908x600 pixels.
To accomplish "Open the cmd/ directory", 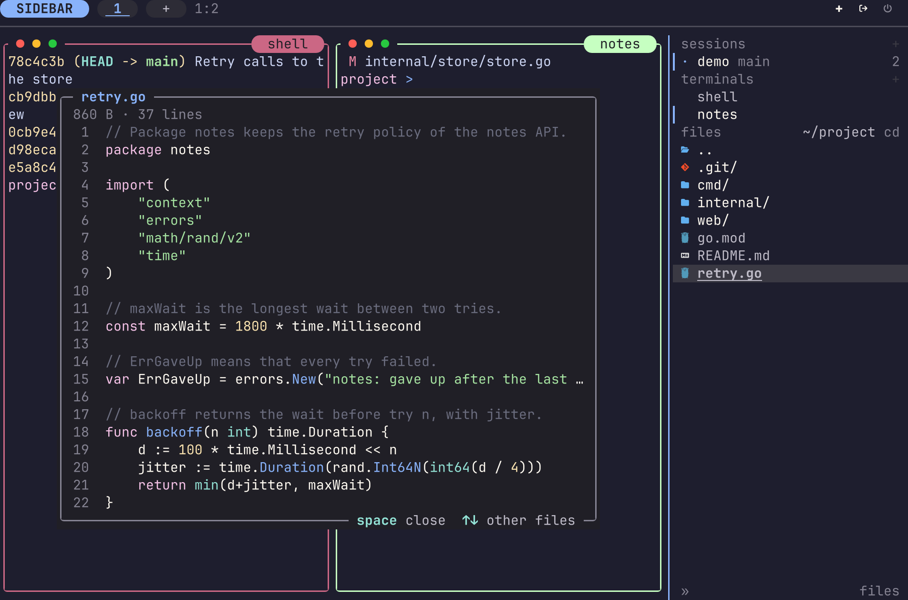I will point(790,185).
